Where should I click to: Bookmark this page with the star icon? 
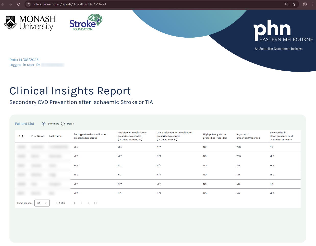(294, 4)
